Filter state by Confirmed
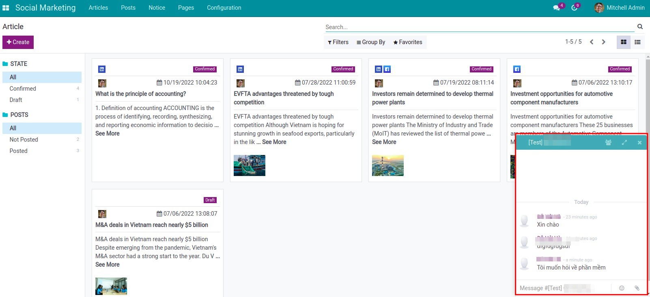This screenshot has width=650, height=297. (42, 89)
